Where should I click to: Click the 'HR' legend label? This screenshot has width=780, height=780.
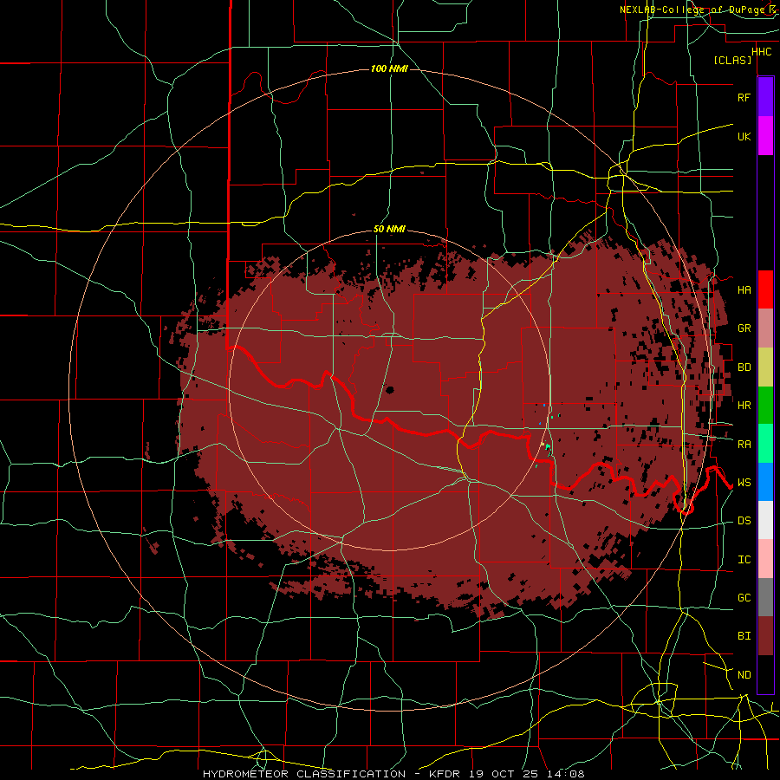(744, 406)
